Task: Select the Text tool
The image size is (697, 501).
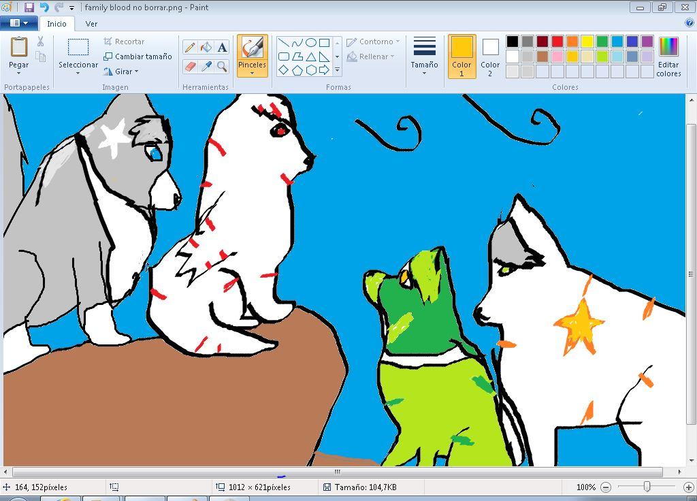Action: pyautogui.click(x=222, y=47)
